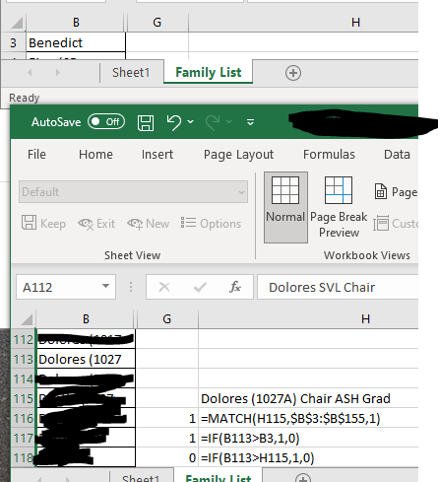Screen dimensions: 438x482
Task: Click the Save floppy disk icon
Action: click(x=146, y=122)
